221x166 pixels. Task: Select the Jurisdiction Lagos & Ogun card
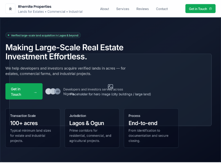click(92, 128)
